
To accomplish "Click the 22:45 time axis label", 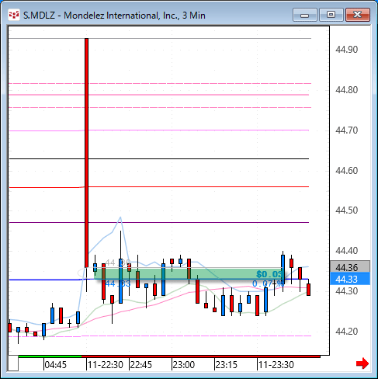I will click(140, 365).
